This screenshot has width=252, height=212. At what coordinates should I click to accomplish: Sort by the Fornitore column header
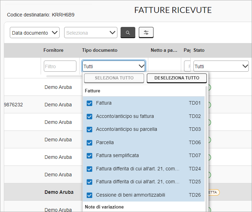(x=53, y=50)
